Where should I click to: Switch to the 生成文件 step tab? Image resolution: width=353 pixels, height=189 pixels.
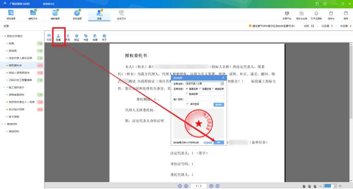(121, 15)
